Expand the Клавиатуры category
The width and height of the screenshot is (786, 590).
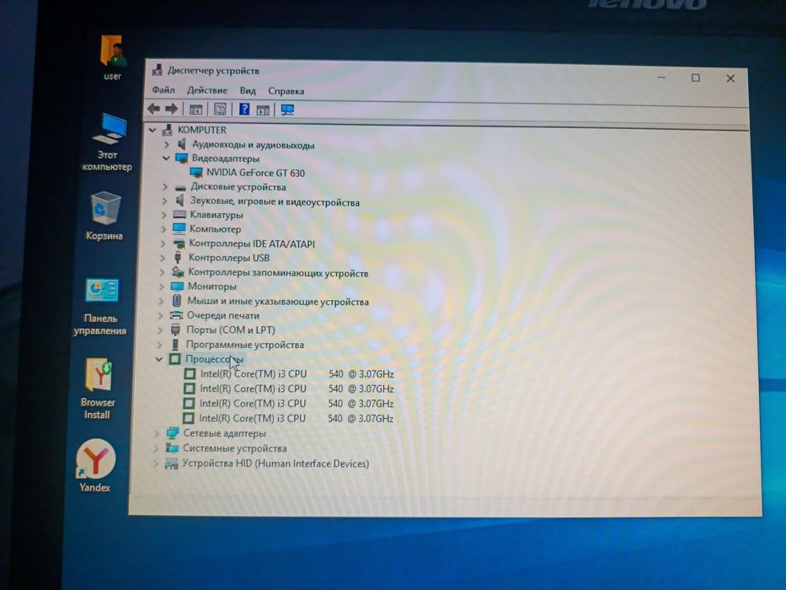click(164, 215)
